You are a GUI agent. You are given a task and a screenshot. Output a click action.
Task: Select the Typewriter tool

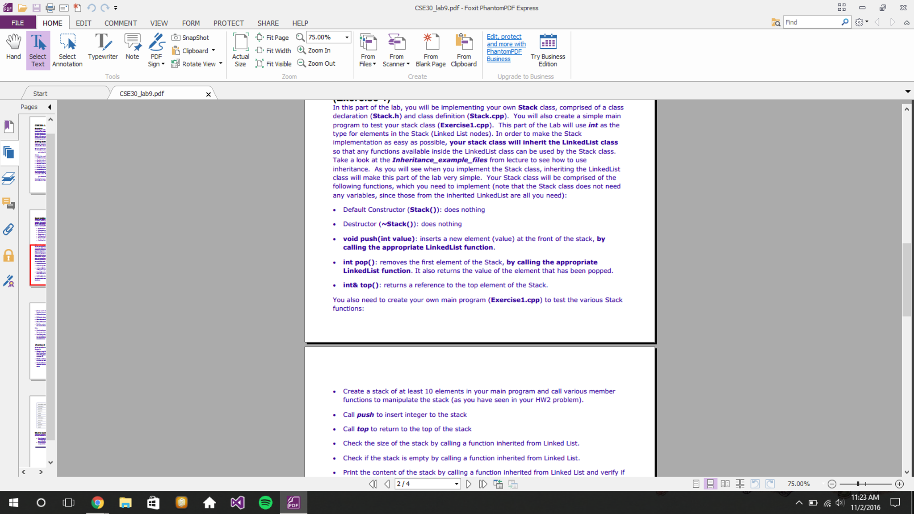coord(103,47)
